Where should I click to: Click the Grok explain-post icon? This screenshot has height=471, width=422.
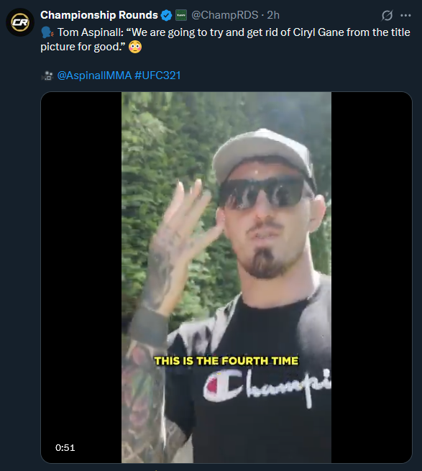pyautogui.click(x=387, y=15)
